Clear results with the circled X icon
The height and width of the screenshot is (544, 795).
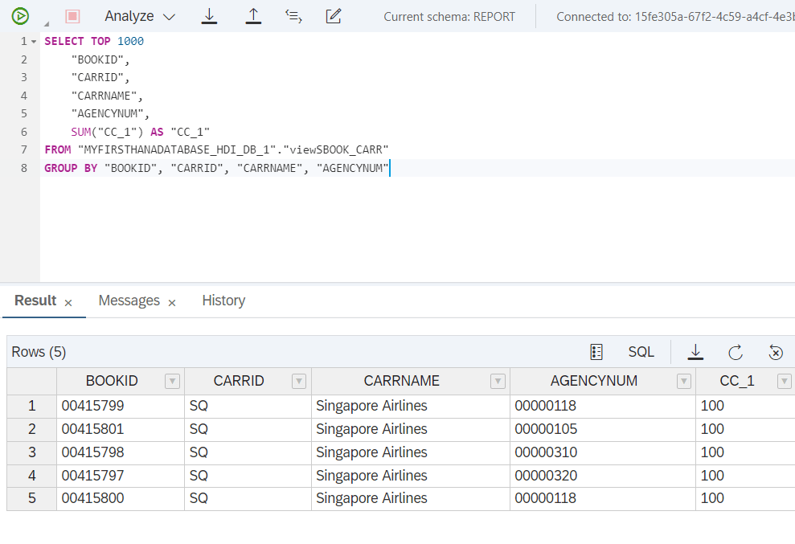(776, 352)
